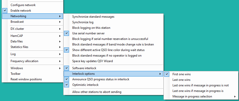Uncheck Announce QSO progress status in interlock
239x101 pixels.
click(x=113, y=79)
